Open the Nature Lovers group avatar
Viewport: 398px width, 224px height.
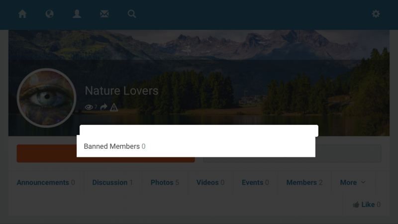(x=46, y=98)
